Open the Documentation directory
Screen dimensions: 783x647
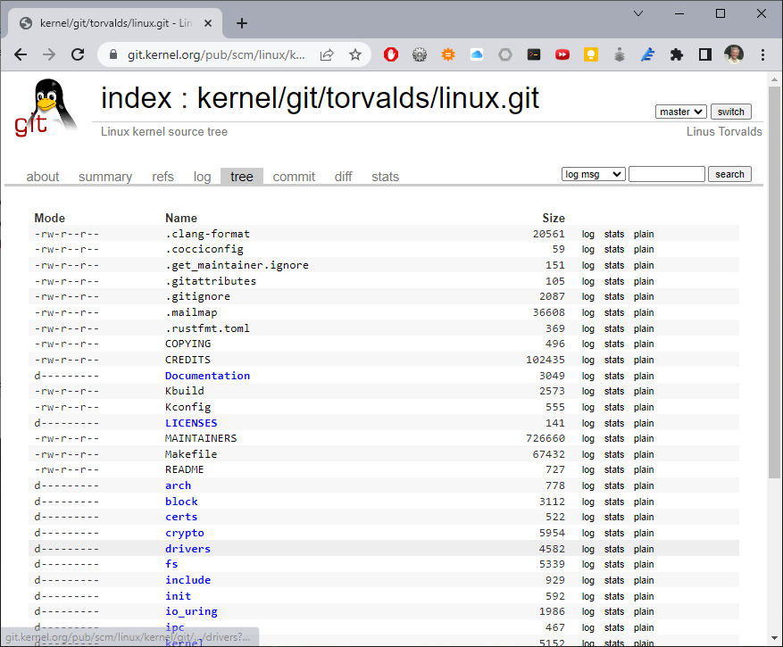coord(207,375)
